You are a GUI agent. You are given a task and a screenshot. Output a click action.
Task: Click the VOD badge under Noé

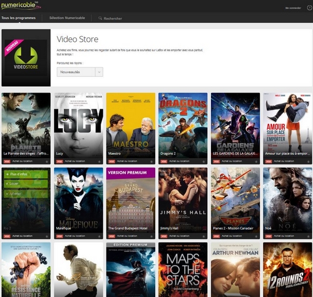[x=269, y=236]
